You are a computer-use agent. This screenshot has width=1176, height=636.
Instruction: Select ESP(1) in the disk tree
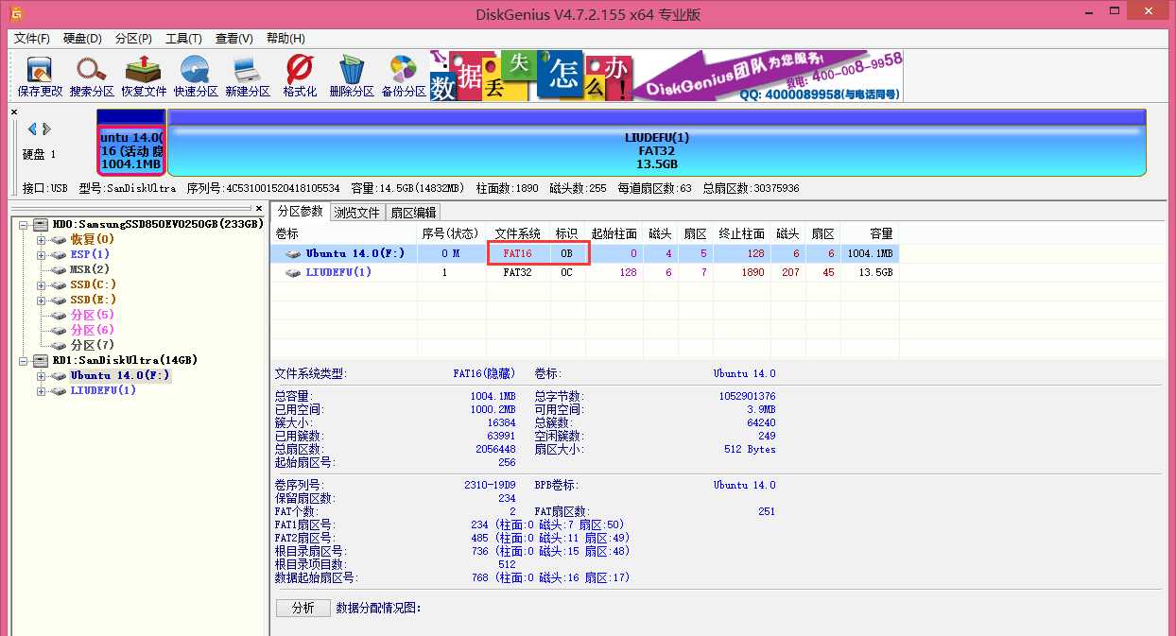click(x=90, y=254)
